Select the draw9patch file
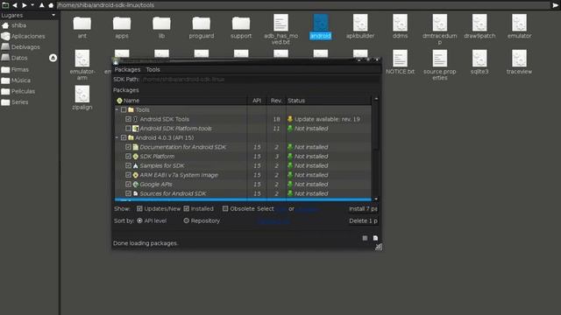 coord(479,26)
